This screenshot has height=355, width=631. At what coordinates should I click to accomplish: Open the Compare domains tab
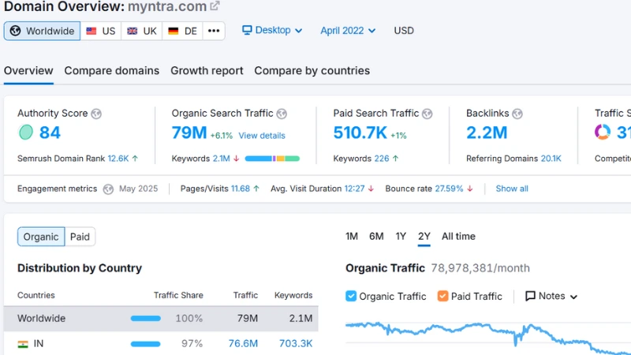coord(112,71)
